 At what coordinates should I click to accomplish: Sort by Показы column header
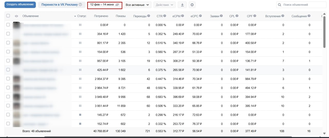(121, 16)
